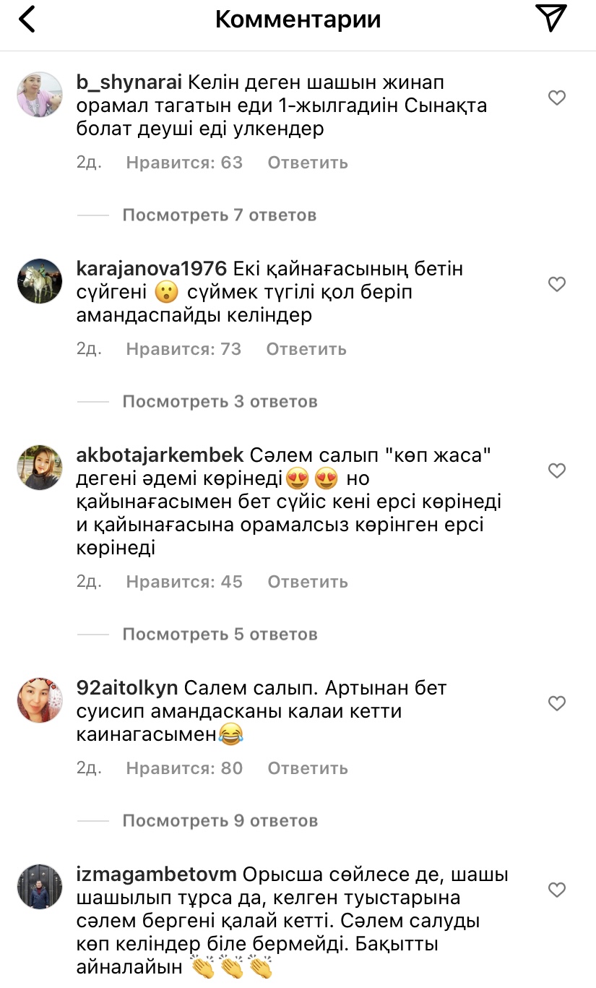This screenshot has height=988, width=596.
Task: Tap the back arrow icon
Action: tap(27, 20)
